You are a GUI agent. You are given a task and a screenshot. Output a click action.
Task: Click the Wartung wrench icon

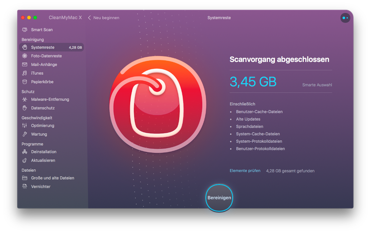pos(25,134)
